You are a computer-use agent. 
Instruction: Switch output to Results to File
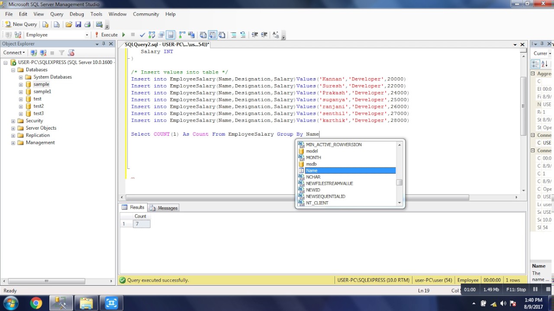coord(222,35)
